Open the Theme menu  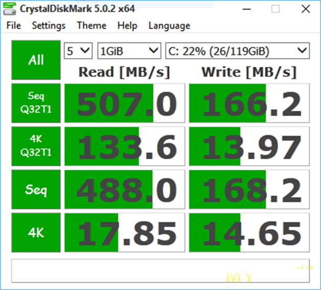(91, 26)
